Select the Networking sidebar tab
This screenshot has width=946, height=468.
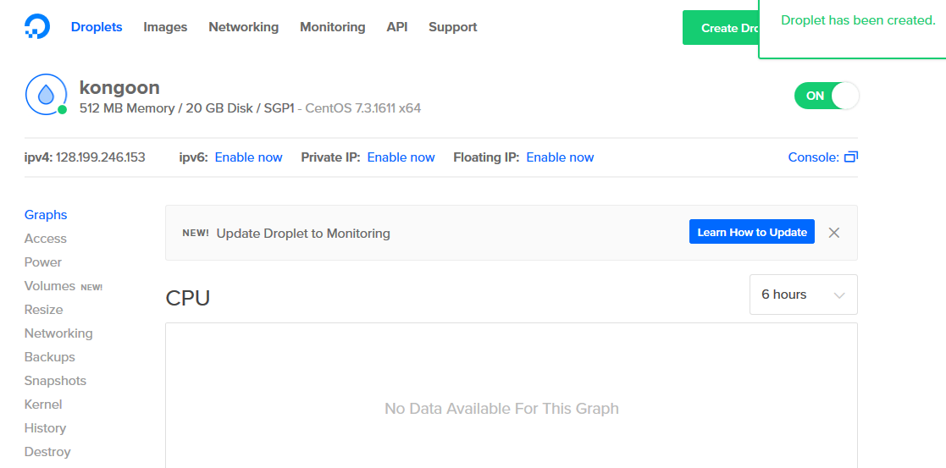tap(58, 333)
